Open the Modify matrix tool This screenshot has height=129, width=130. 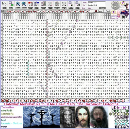point(11,5)
